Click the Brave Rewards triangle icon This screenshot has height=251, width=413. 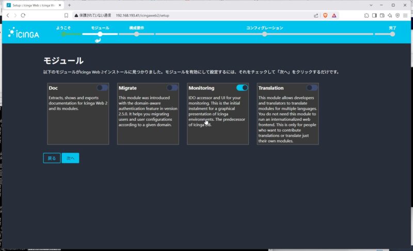pos(334,15)
